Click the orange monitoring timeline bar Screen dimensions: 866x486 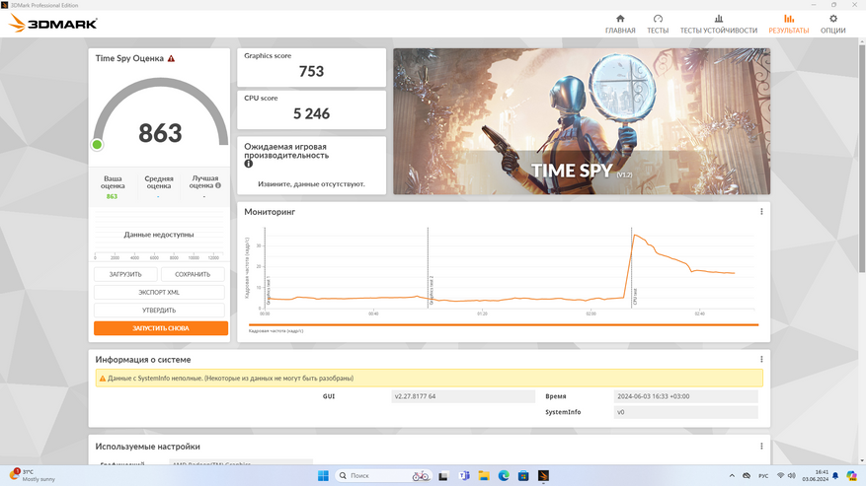(x=504, y=325)
